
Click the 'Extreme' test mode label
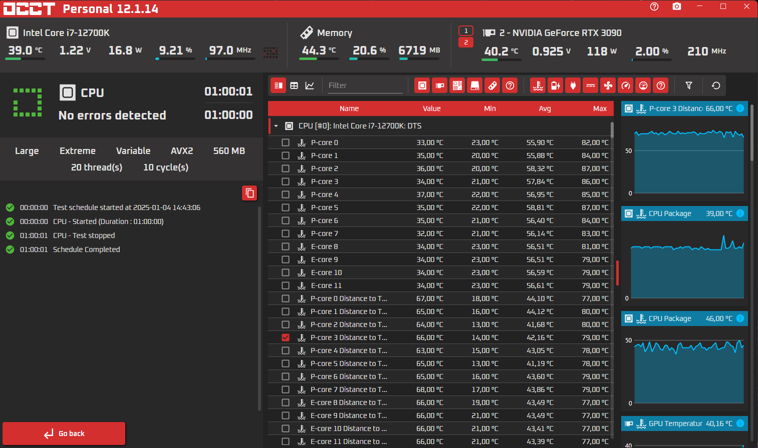(78, 151)
